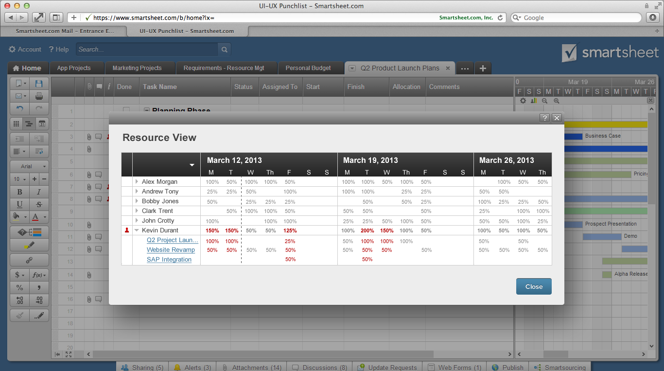Apply percent format icon

coord(19,287)
